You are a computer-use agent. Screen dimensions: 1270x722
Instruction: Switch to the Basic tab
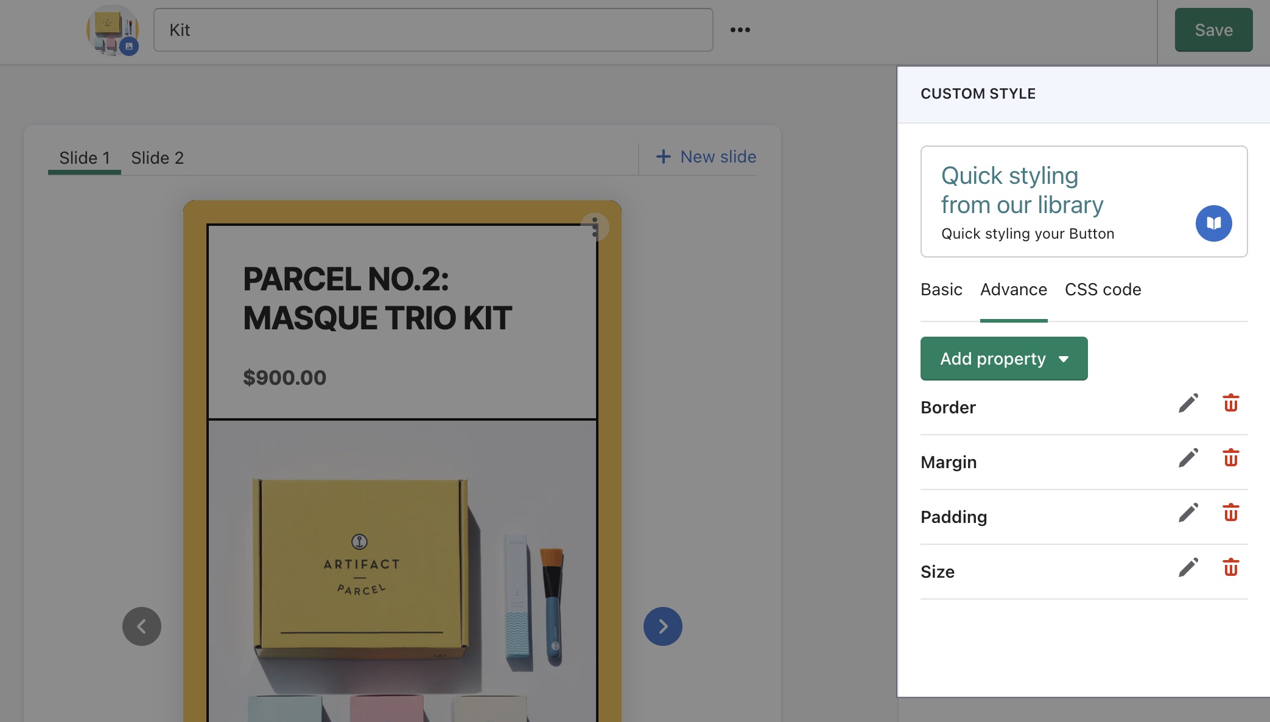tap(941, 290)
